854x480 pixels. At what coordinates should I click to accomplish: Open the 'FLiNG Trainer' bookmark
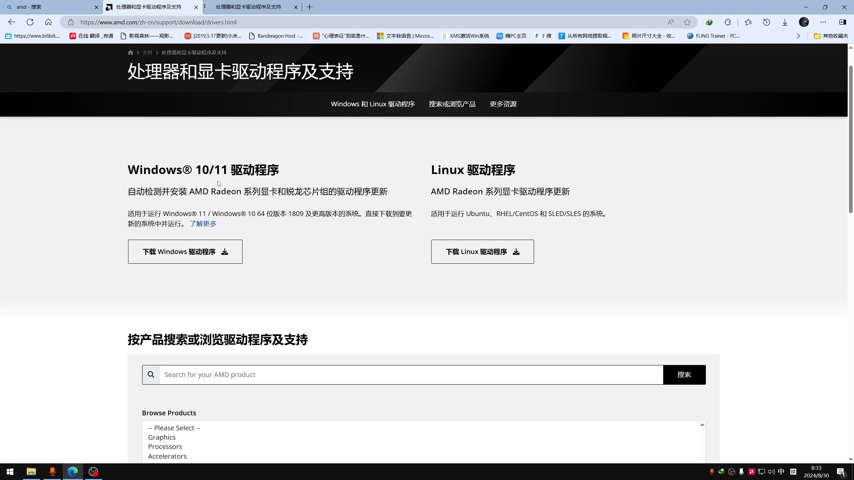point(713,36)
